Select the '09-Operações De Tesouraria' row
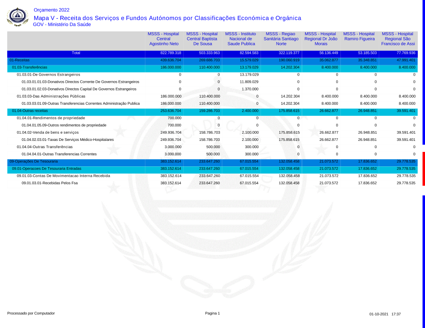Image resolution: width=425 pixels, height=328 pixels. tap(34, 162)
